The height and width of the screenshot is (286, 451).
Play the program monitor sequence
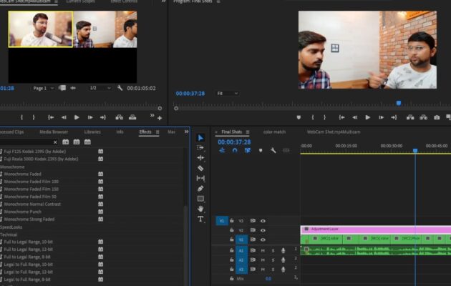[368, 117]
